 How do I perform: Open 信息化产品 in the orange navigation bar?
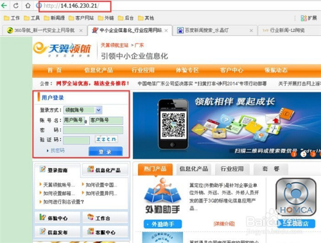[x=98, y=70]
